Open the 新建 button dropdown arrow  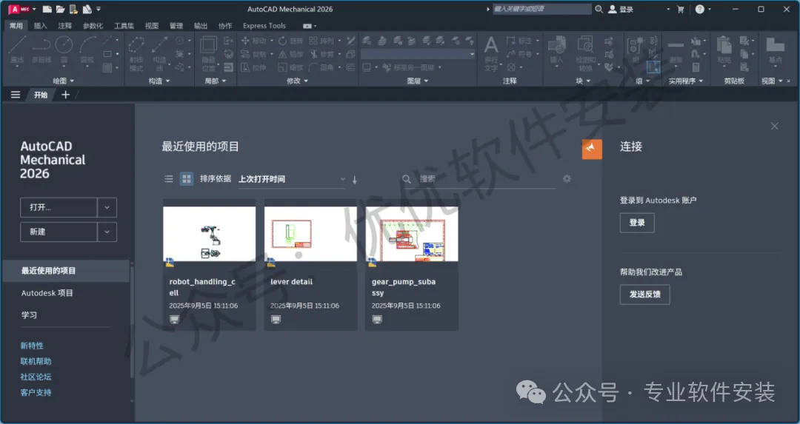[x=107, y=232]
